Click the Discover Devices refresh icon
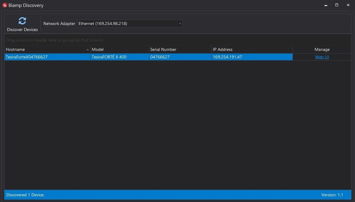The width and height of the screenshot is (355, 202). coord(22,21)
